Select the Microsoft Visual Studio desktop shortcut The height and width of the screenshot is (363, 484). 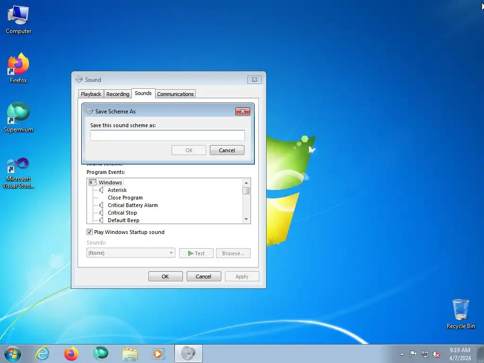coord(18,173)
